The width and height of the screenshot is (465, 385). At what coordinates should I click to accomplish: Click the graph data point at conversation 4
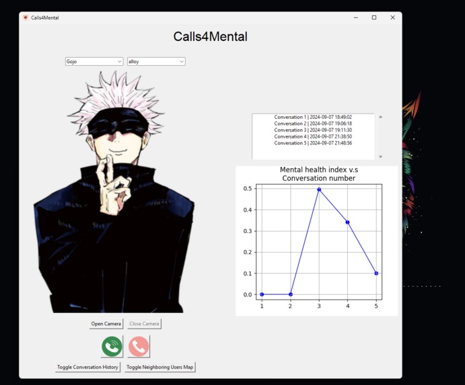tap(347, 222)
